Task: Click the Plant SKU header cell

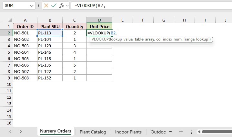Action: [x=50, y=26]
